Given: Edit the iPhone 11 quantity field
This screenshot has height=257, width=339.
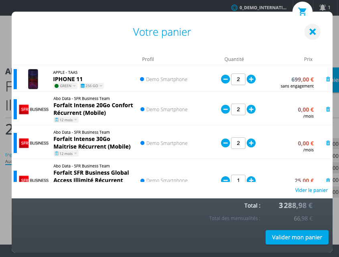Looking at the screenshot, I should pos(238,79).
